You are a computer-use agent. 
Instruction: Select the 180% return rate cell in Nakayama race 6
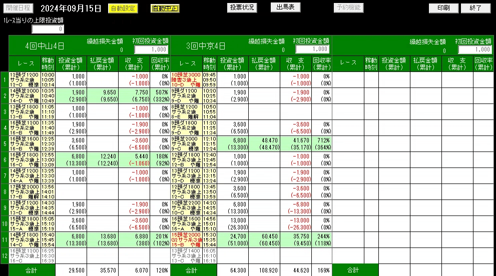[160, 160]
